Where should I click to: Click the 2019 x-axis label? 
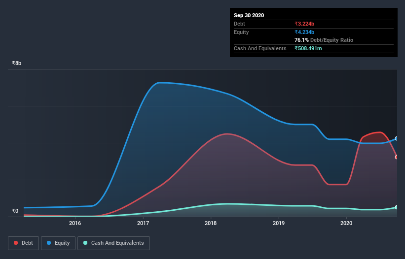[x=279, y=223]
